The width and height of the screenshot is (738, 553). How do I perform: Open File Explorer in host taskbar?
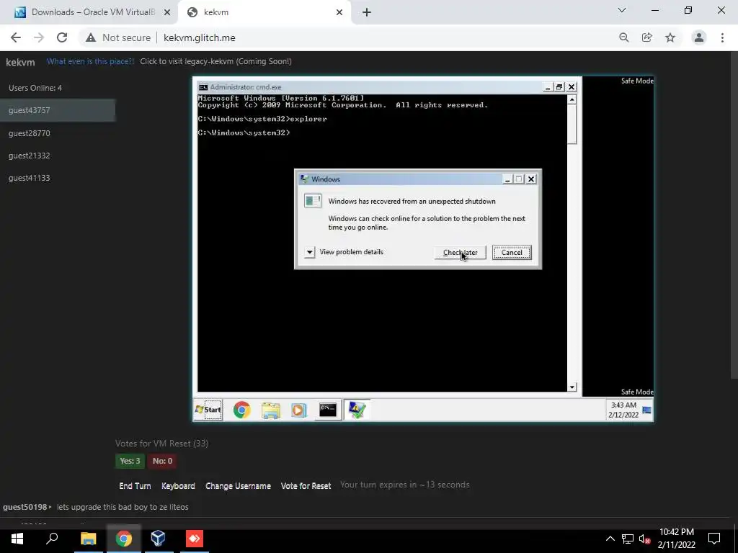click(x=88, y=539)
